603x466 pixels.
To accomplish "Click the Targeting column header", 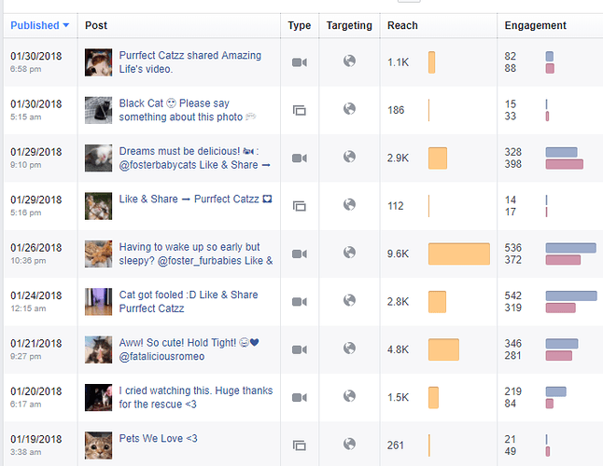I will point(349,25).
